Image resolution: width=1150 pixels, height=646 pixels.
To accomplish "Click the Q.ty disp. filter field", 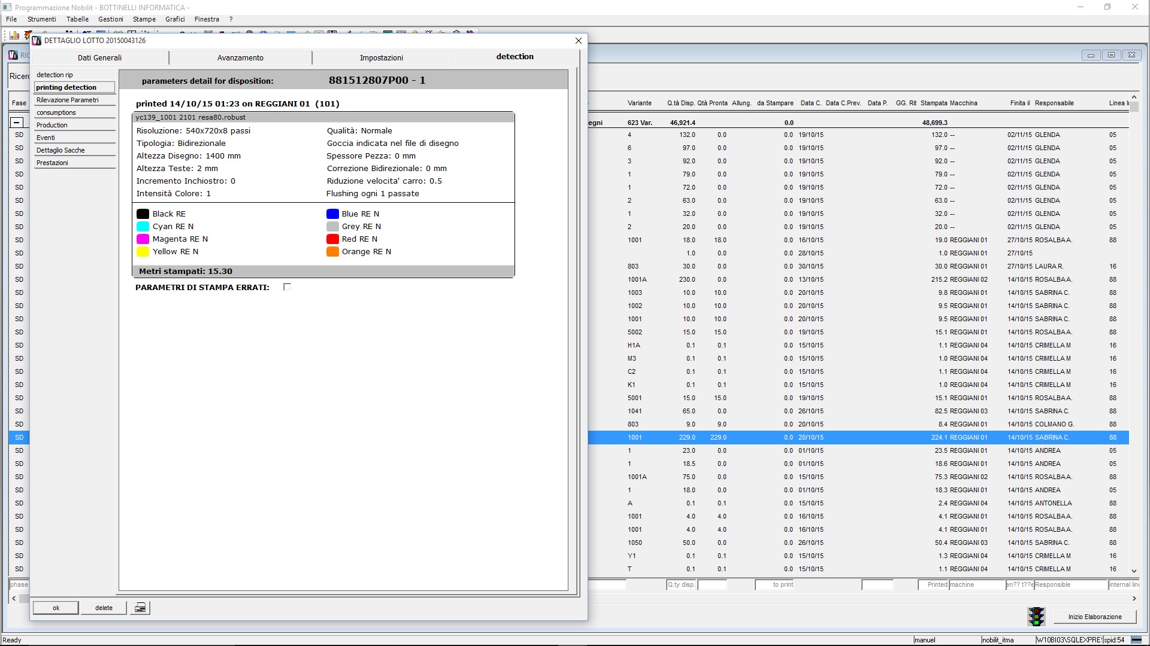I will (681, 585).
